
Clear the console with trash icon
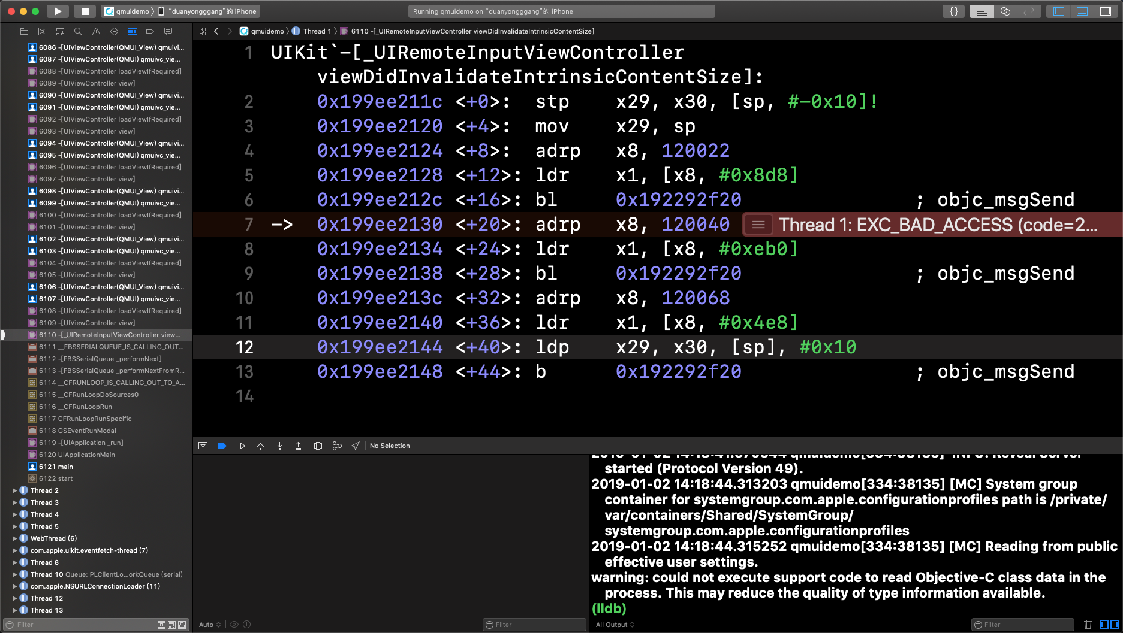[x=1088, y=625]
